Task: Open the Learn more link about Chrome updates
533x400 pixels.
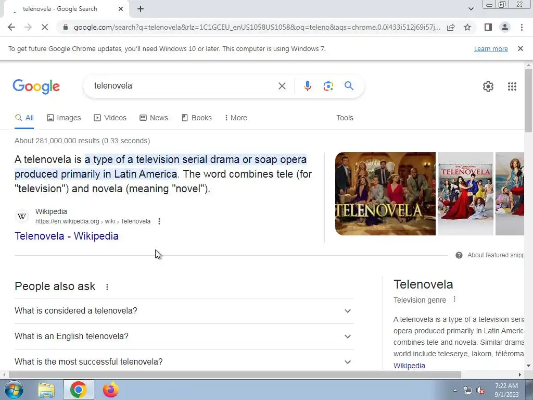Action: [491, 48]
